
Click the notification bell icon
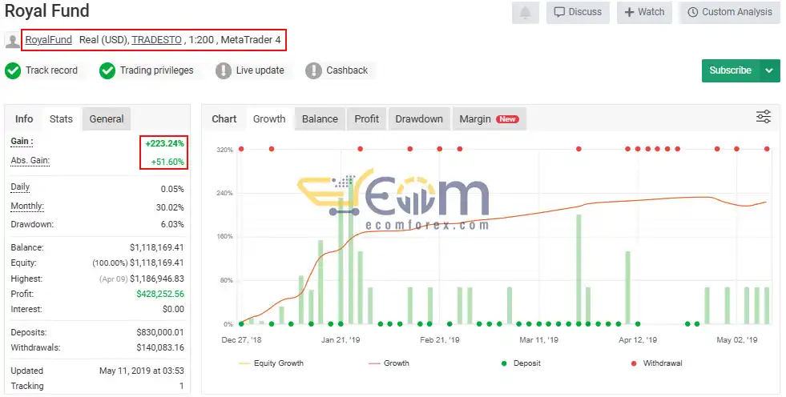[526, 13]
